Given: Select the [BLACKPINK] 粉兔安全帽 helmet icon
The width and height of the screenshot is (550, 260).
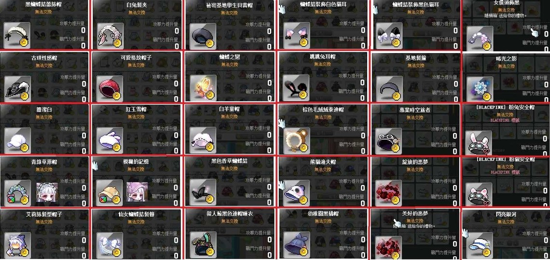Looking at the screenshot, I should click(479, 143).
